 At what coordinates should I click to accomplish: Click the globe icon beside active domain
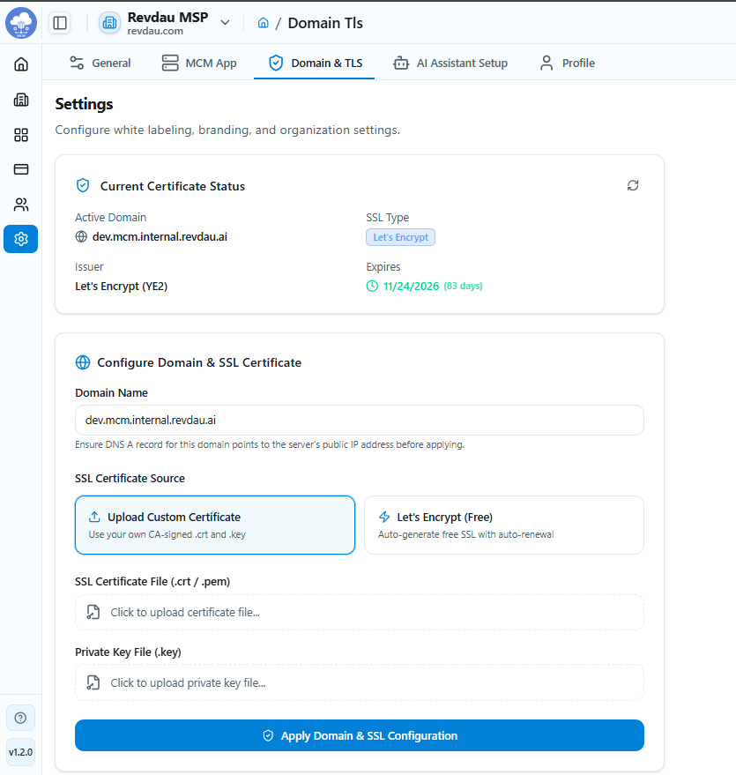pyautogui.click(x=81, y=237)
